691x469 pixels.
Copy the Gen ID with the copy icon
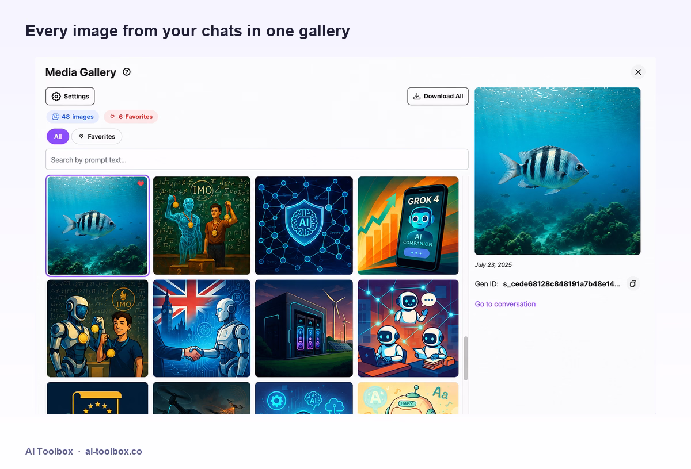(633, 284)
